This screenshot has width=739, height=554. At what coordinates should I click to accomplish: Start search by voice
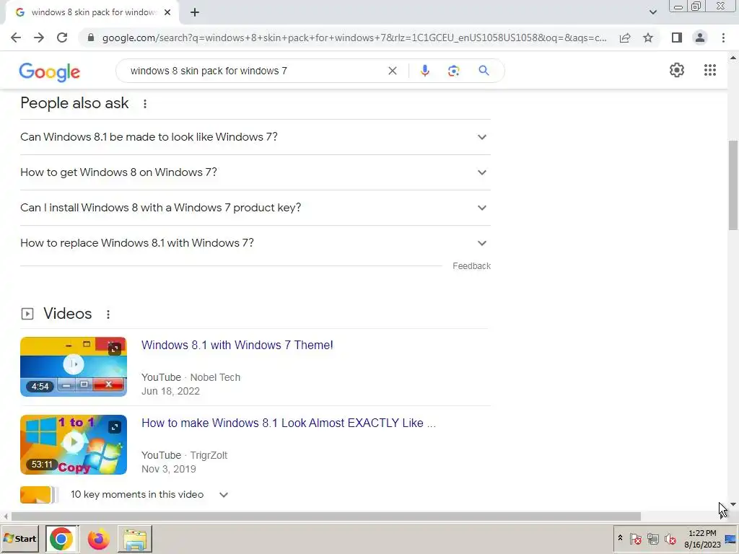424,71
